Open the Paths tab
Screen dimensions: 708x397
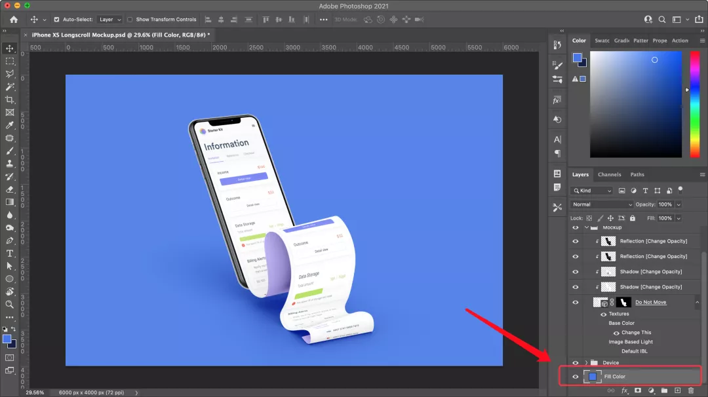click(637, 174)
